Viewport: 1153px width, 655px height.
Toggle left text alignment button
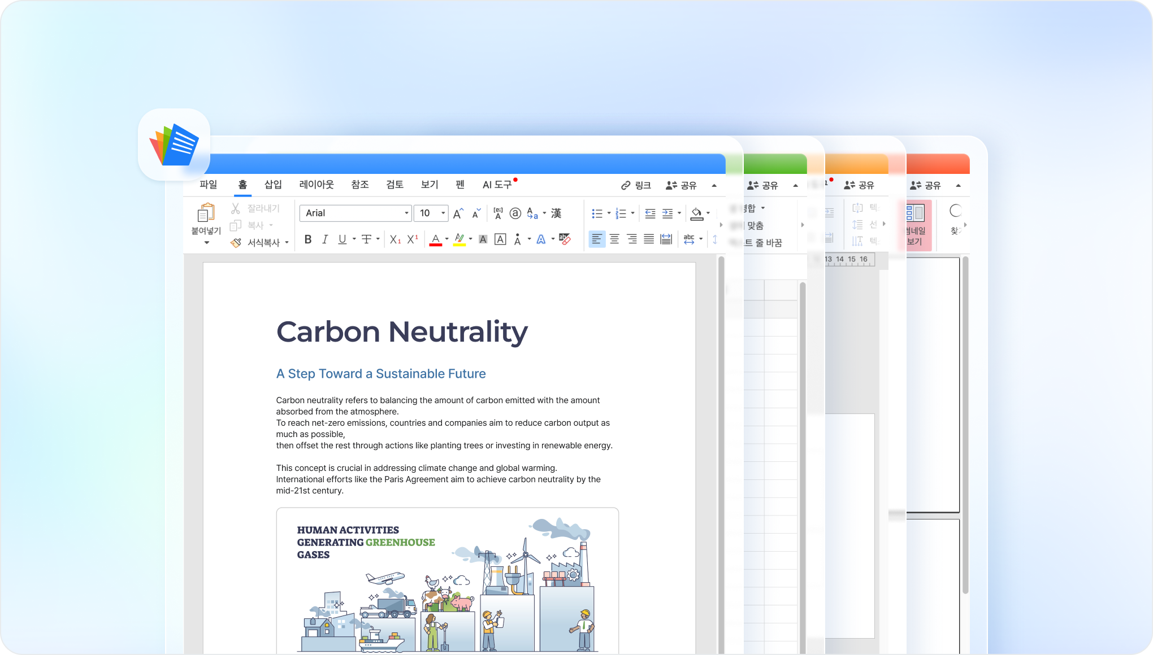pos(597,239)
